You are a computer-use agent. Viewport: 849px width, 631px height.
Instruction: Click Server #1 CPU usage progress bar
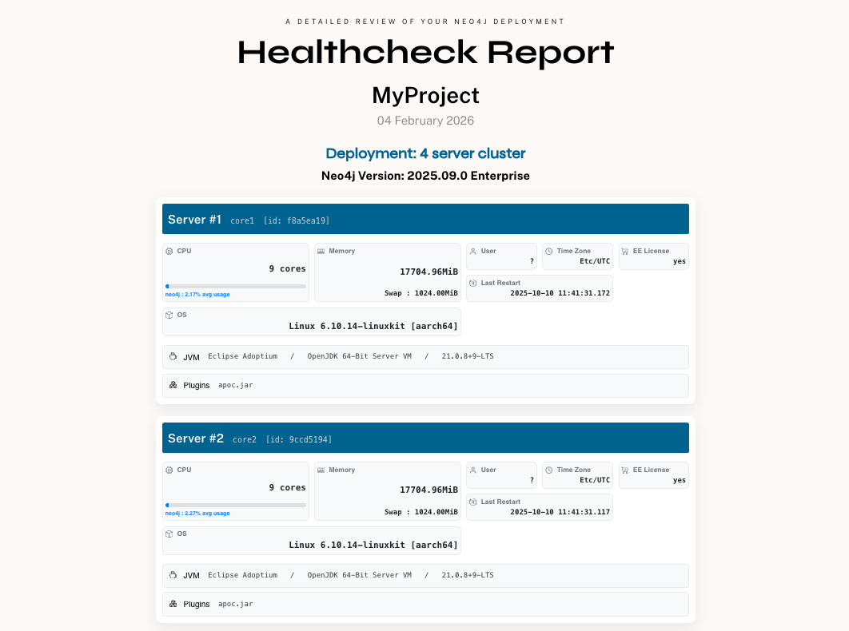point(236,286)
